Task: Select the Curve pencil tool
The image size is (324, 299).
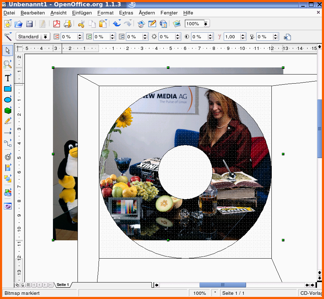Action: coord(8,121)
